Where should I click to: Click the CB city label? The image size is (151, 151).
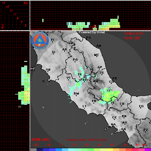(122, 104)
